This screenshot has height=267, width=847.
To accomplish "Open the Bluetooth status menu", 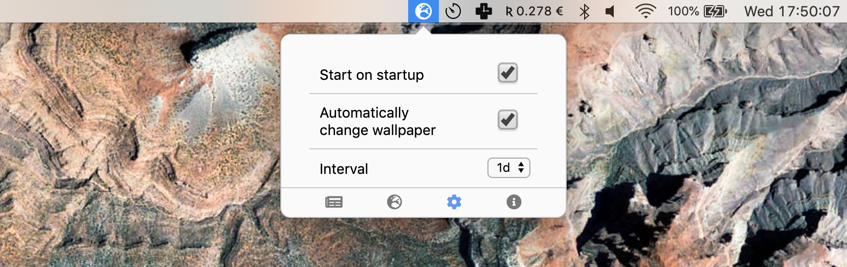I will (x=585, y=11).
